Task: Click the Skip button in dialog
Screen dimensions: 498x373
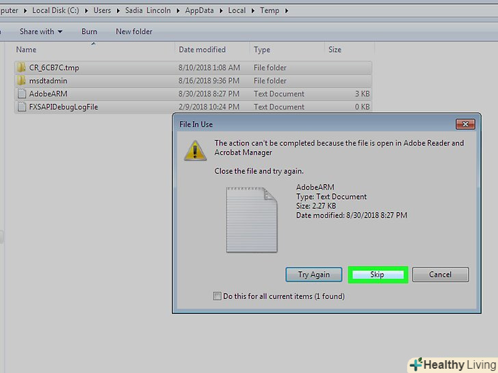Action: tap(378, 275)
